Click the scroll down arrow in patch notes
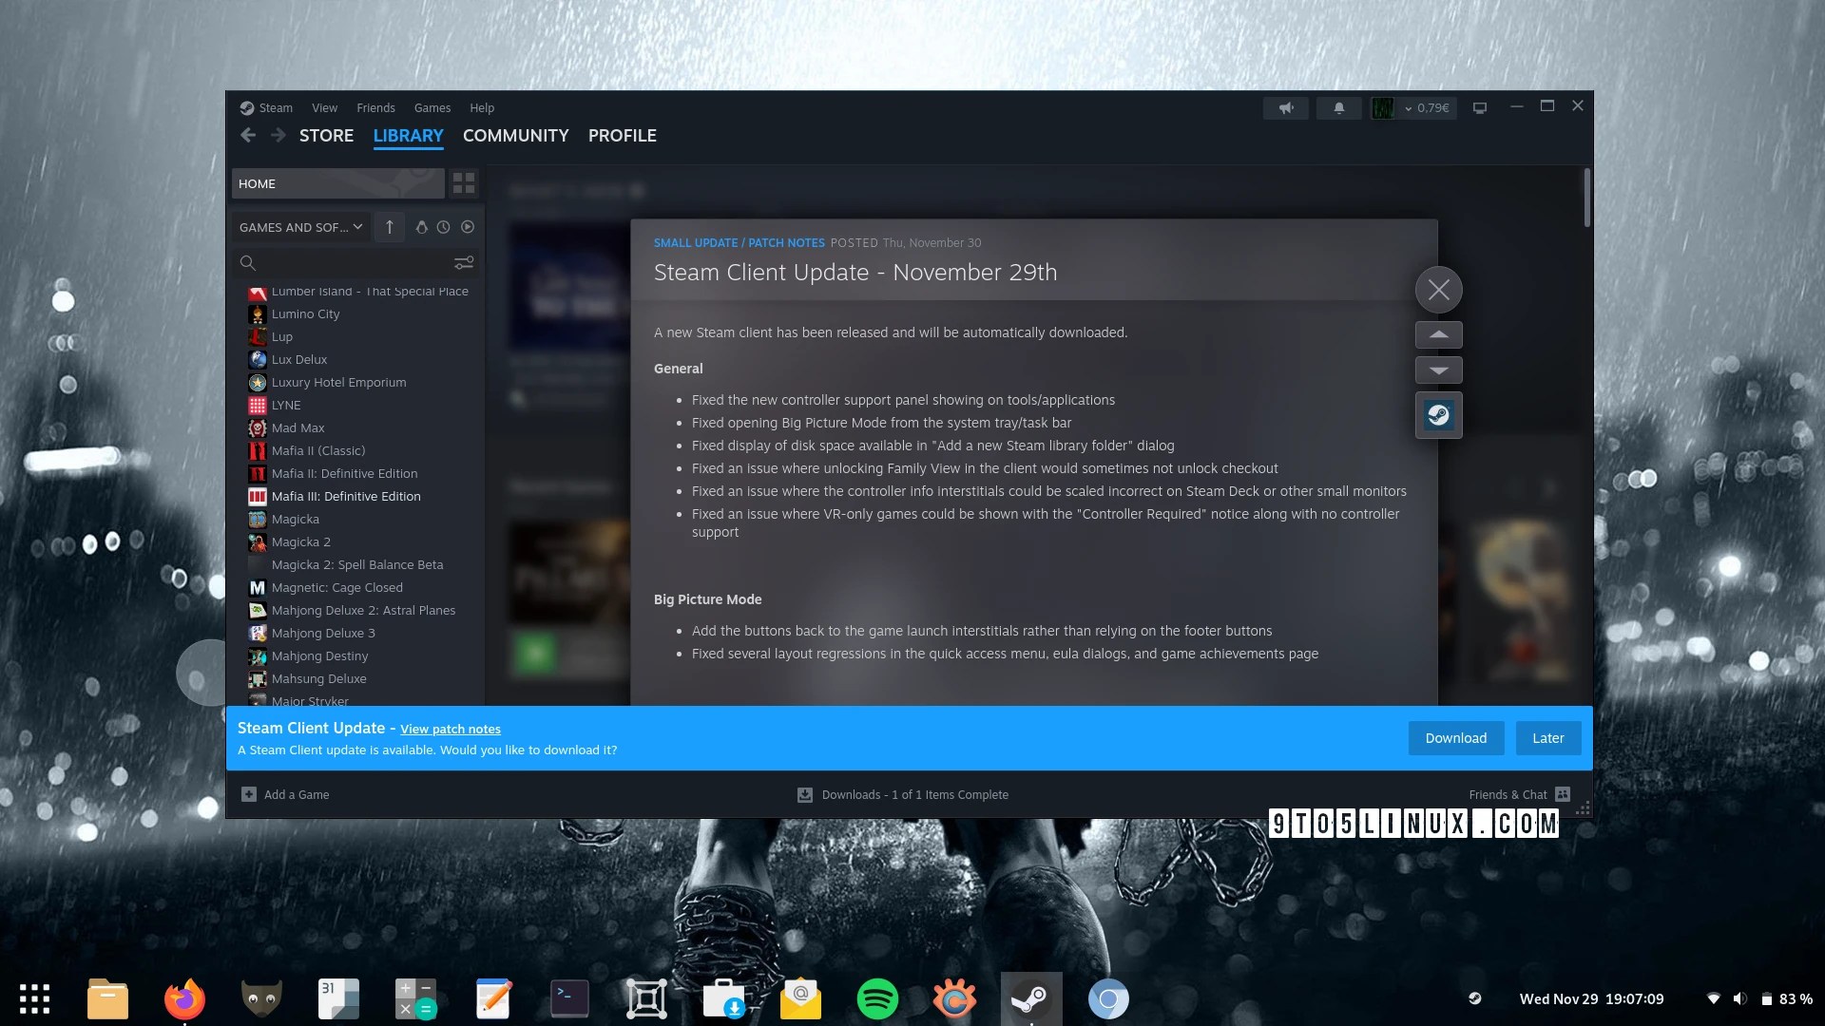Screen dimensions: 1825x1026 pyautogui.click(x=1438, y=370)
